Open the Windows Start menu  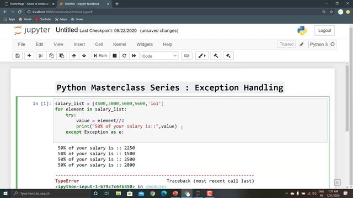click(x=5, y=193)
